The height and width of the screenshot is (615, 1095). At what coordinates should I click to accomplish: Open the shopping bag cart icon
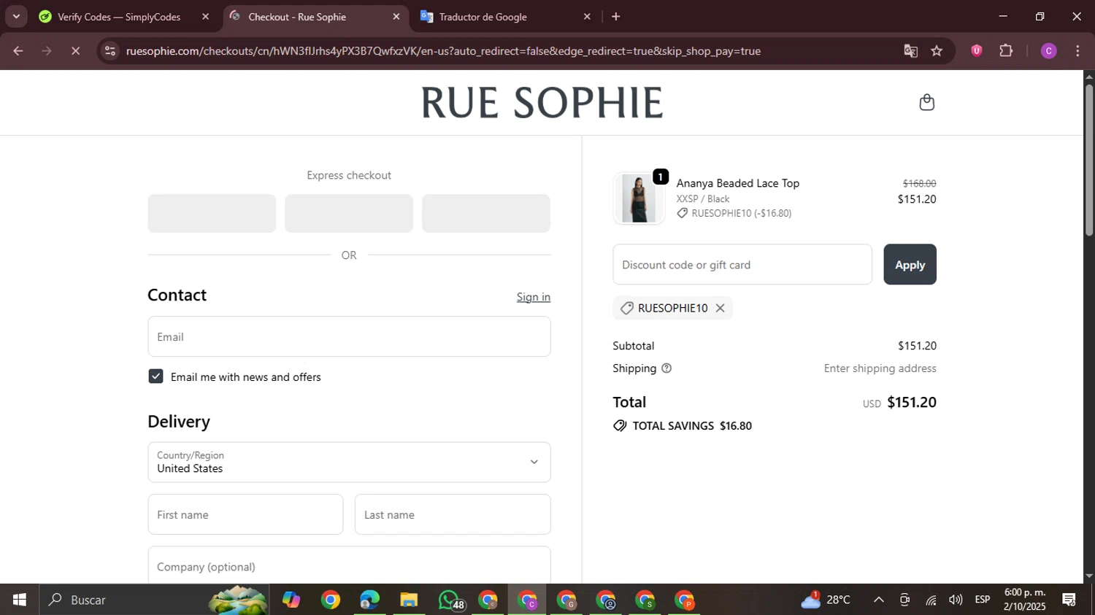pos(926,102)
